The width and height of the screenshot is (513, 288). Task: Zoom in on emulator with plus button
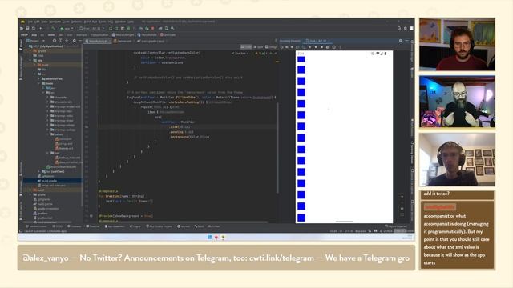[x=402, y=197]
